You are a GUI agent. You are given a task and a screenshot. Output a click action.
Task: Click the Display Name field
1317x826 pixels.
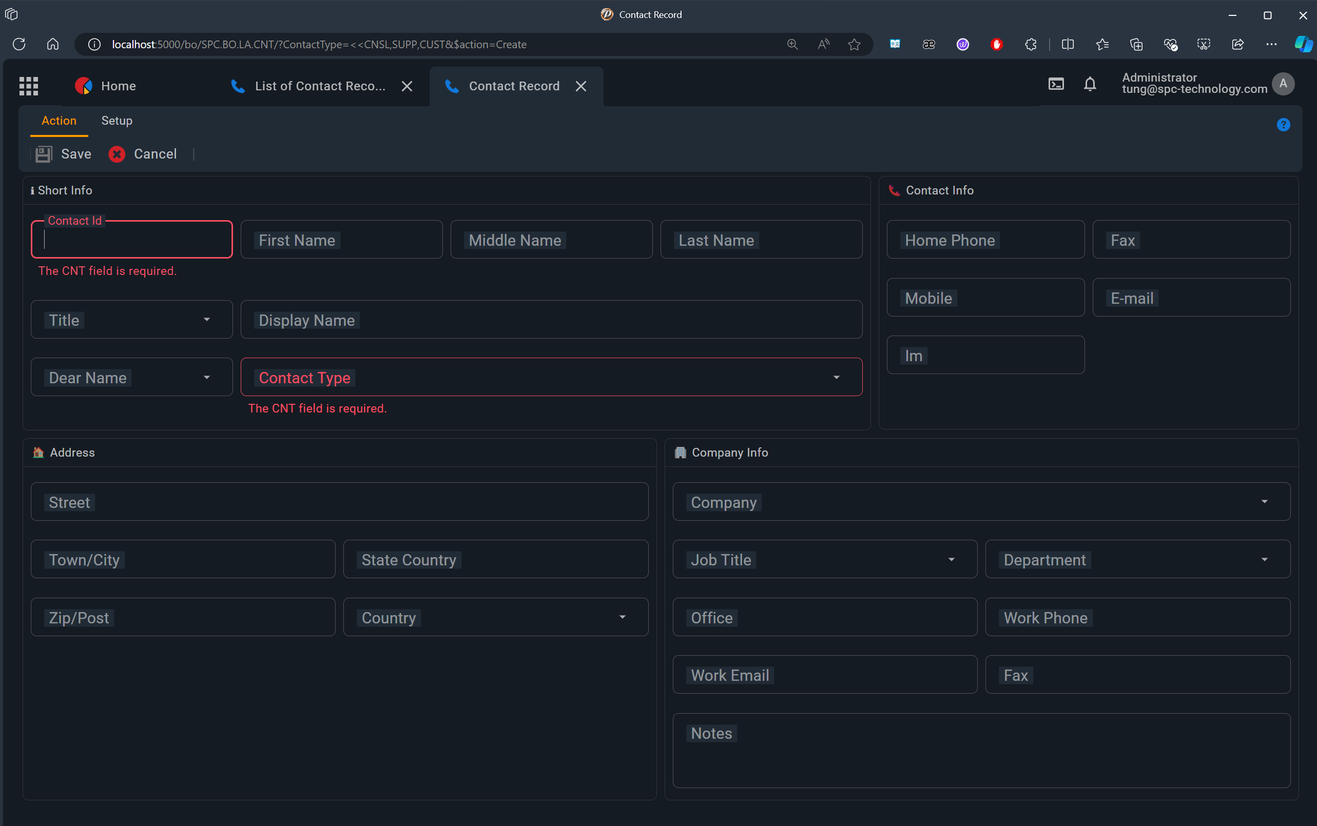[x=551, y=320]
